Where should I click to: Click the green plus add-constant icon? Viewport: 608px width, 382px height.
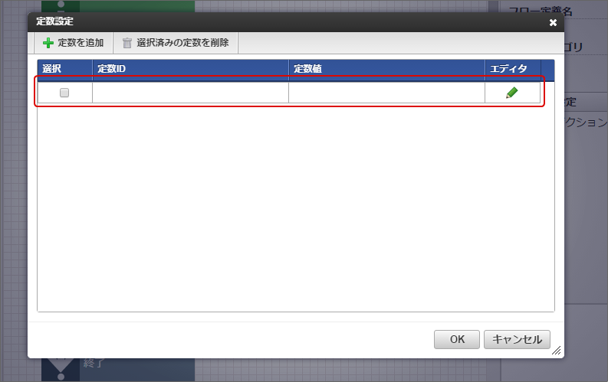[x=48, y=43]
